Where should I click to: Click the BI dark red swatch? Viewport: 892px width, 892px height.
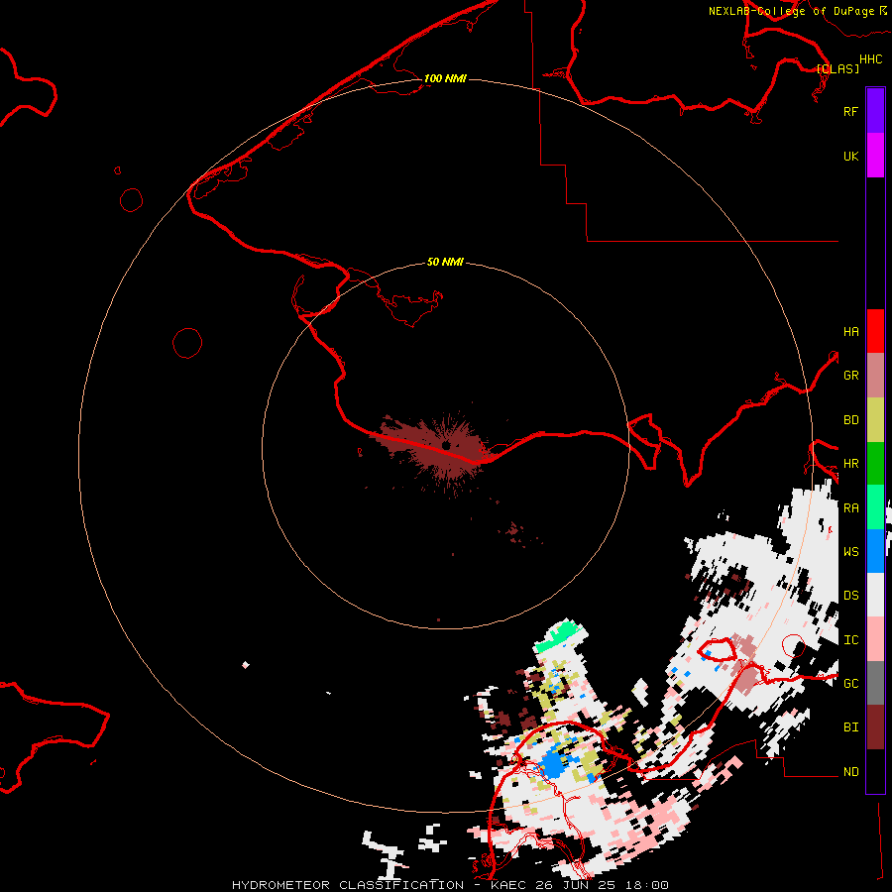(875, 727)
